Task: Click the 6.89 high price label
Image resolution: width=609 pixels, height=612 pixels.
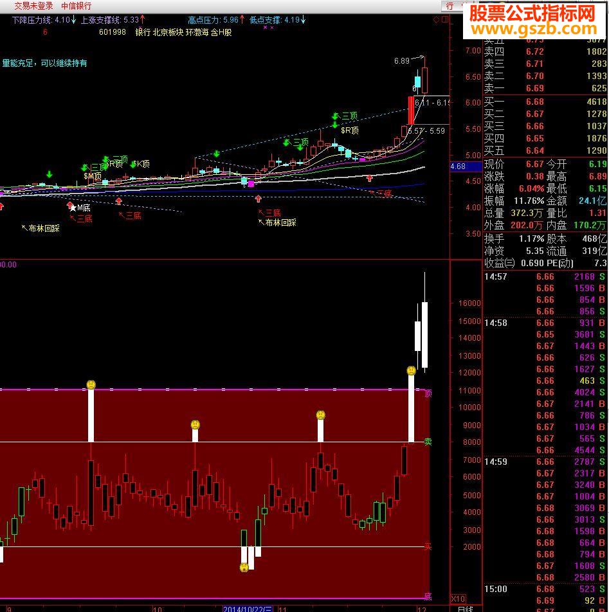Action: pos(402,61)
